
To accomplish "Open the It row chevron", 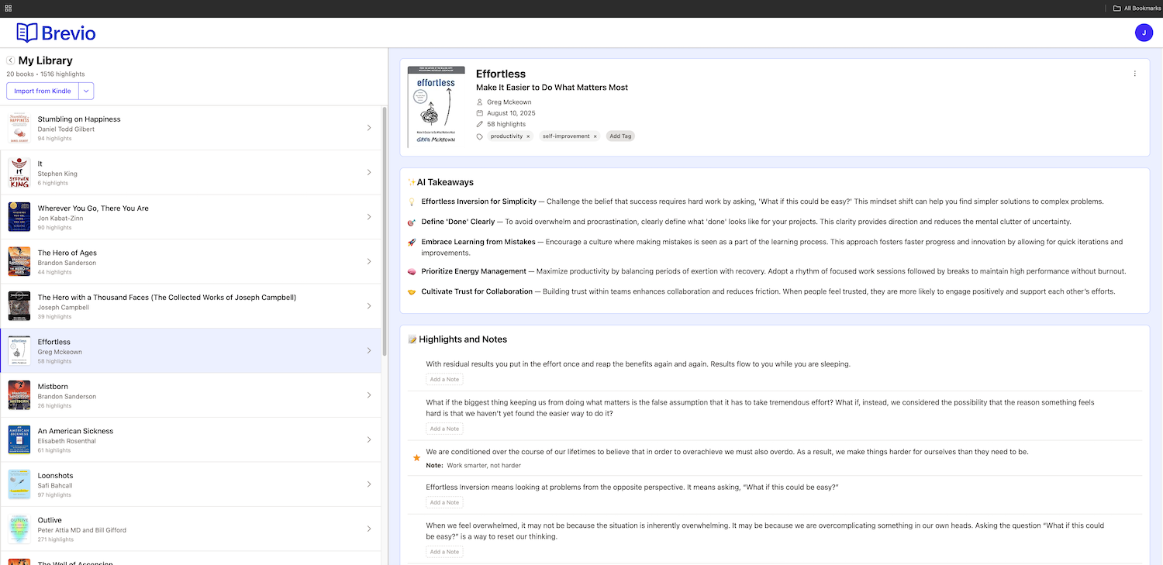I will point(369,173).
